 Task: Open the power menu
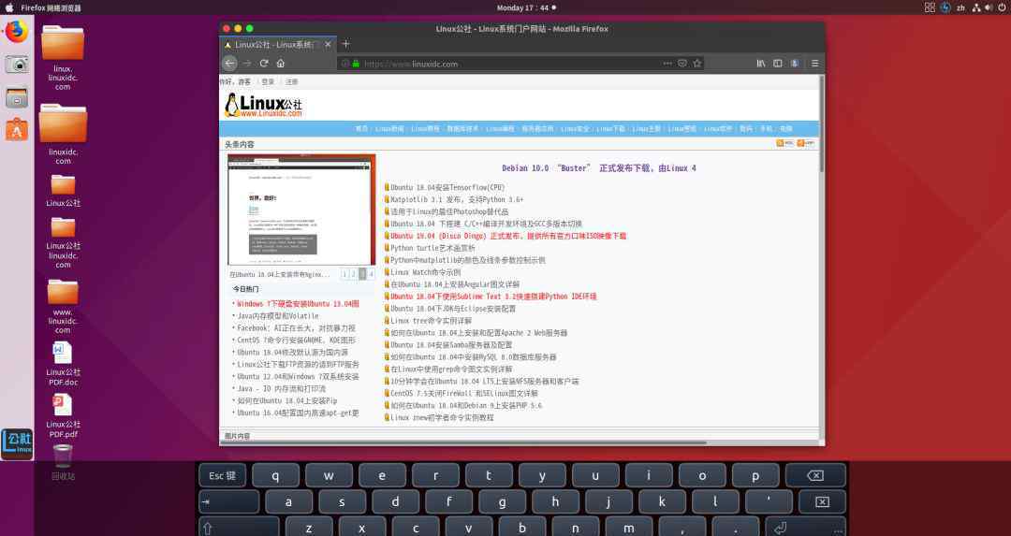[1002, 7]
